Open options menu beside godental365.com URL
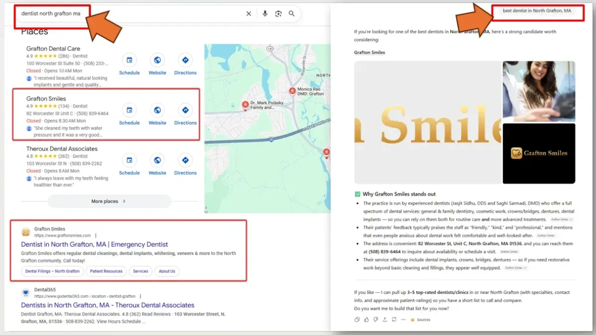The image size is (596, 335). click(x=141, y=296)
